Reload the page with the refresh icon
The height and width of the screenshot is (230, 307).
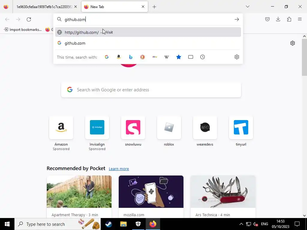(29, 19)
